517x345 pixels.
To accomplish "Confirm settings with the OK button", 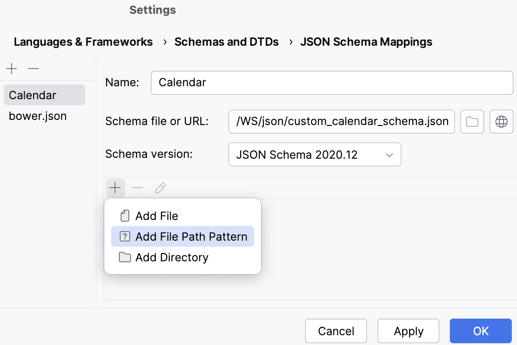I will click(481, 331).
